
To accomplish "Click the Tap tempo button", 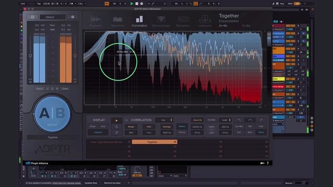I will [x=39, y=4].
